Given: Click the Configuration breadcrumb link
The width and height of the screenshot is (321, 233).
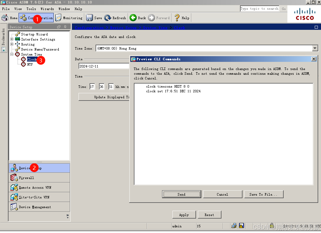Looking at the screenshot, I should [89, 28].
